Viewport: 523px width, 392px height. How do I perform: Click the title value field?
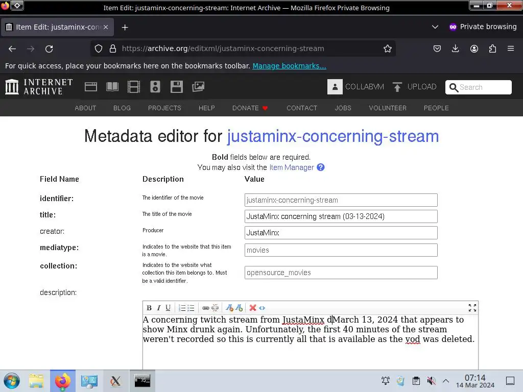(341, 216)
